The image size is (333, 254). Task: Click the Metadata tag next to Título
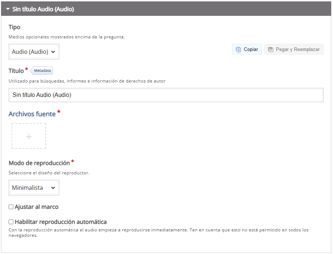pyautogui.click(x=42, y=71)
